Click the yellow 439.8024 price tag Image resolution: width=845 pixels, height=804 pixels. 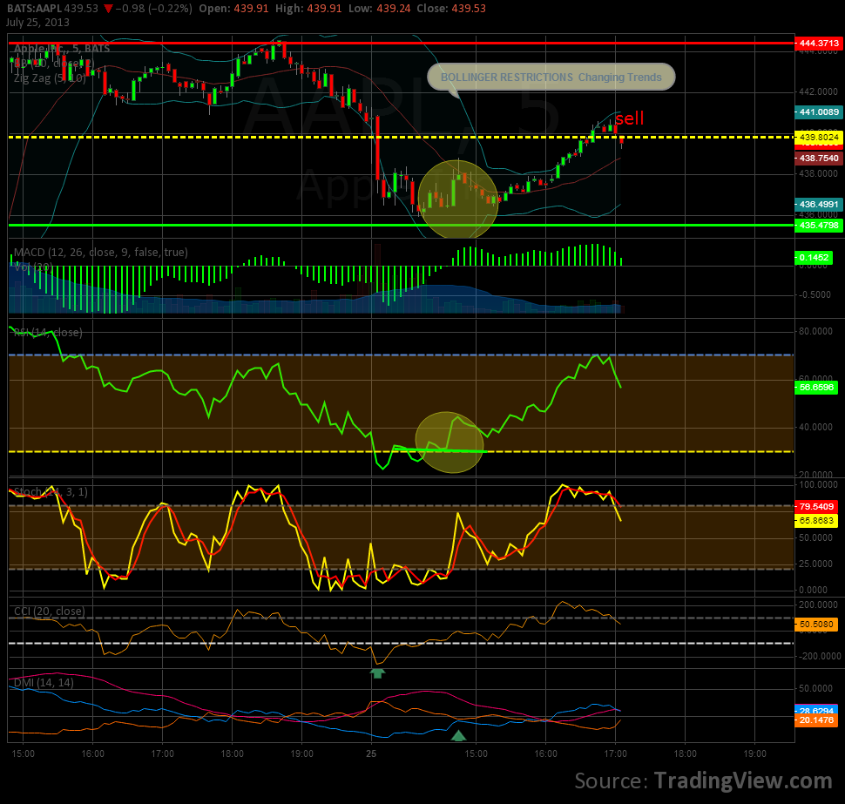click(819, 137)
